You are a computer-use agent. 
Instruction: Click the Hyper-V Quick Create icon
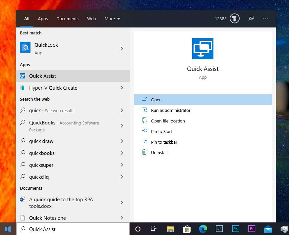pos(23,88)
